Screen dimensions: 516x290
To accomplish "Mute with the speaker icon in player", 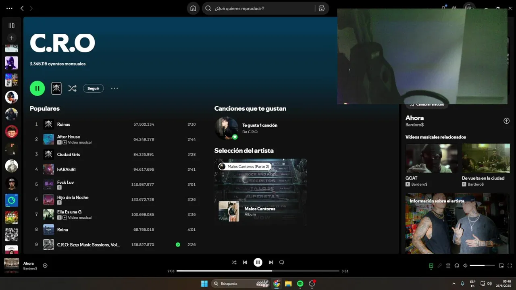I will pyautogui.click(x=465, y=265).
